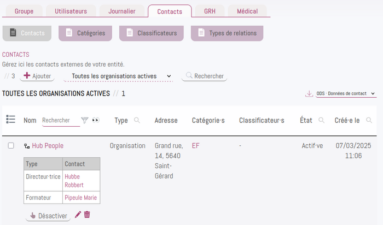The height and width of the screenshot is (225, 383).
Task: Switch to the Utilisateurs tab
Action: click(71, 11)
